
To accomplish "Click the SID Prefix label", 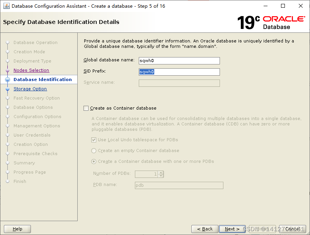I will click(x=95, y=71).
